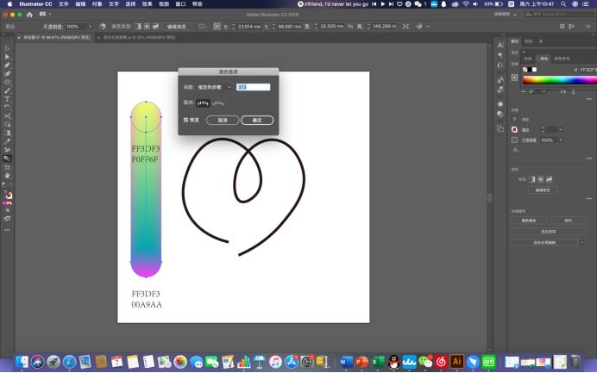Click the full-width blend options quick action
Viewport: 597px width, 373px height.
(x=549, y=231)
